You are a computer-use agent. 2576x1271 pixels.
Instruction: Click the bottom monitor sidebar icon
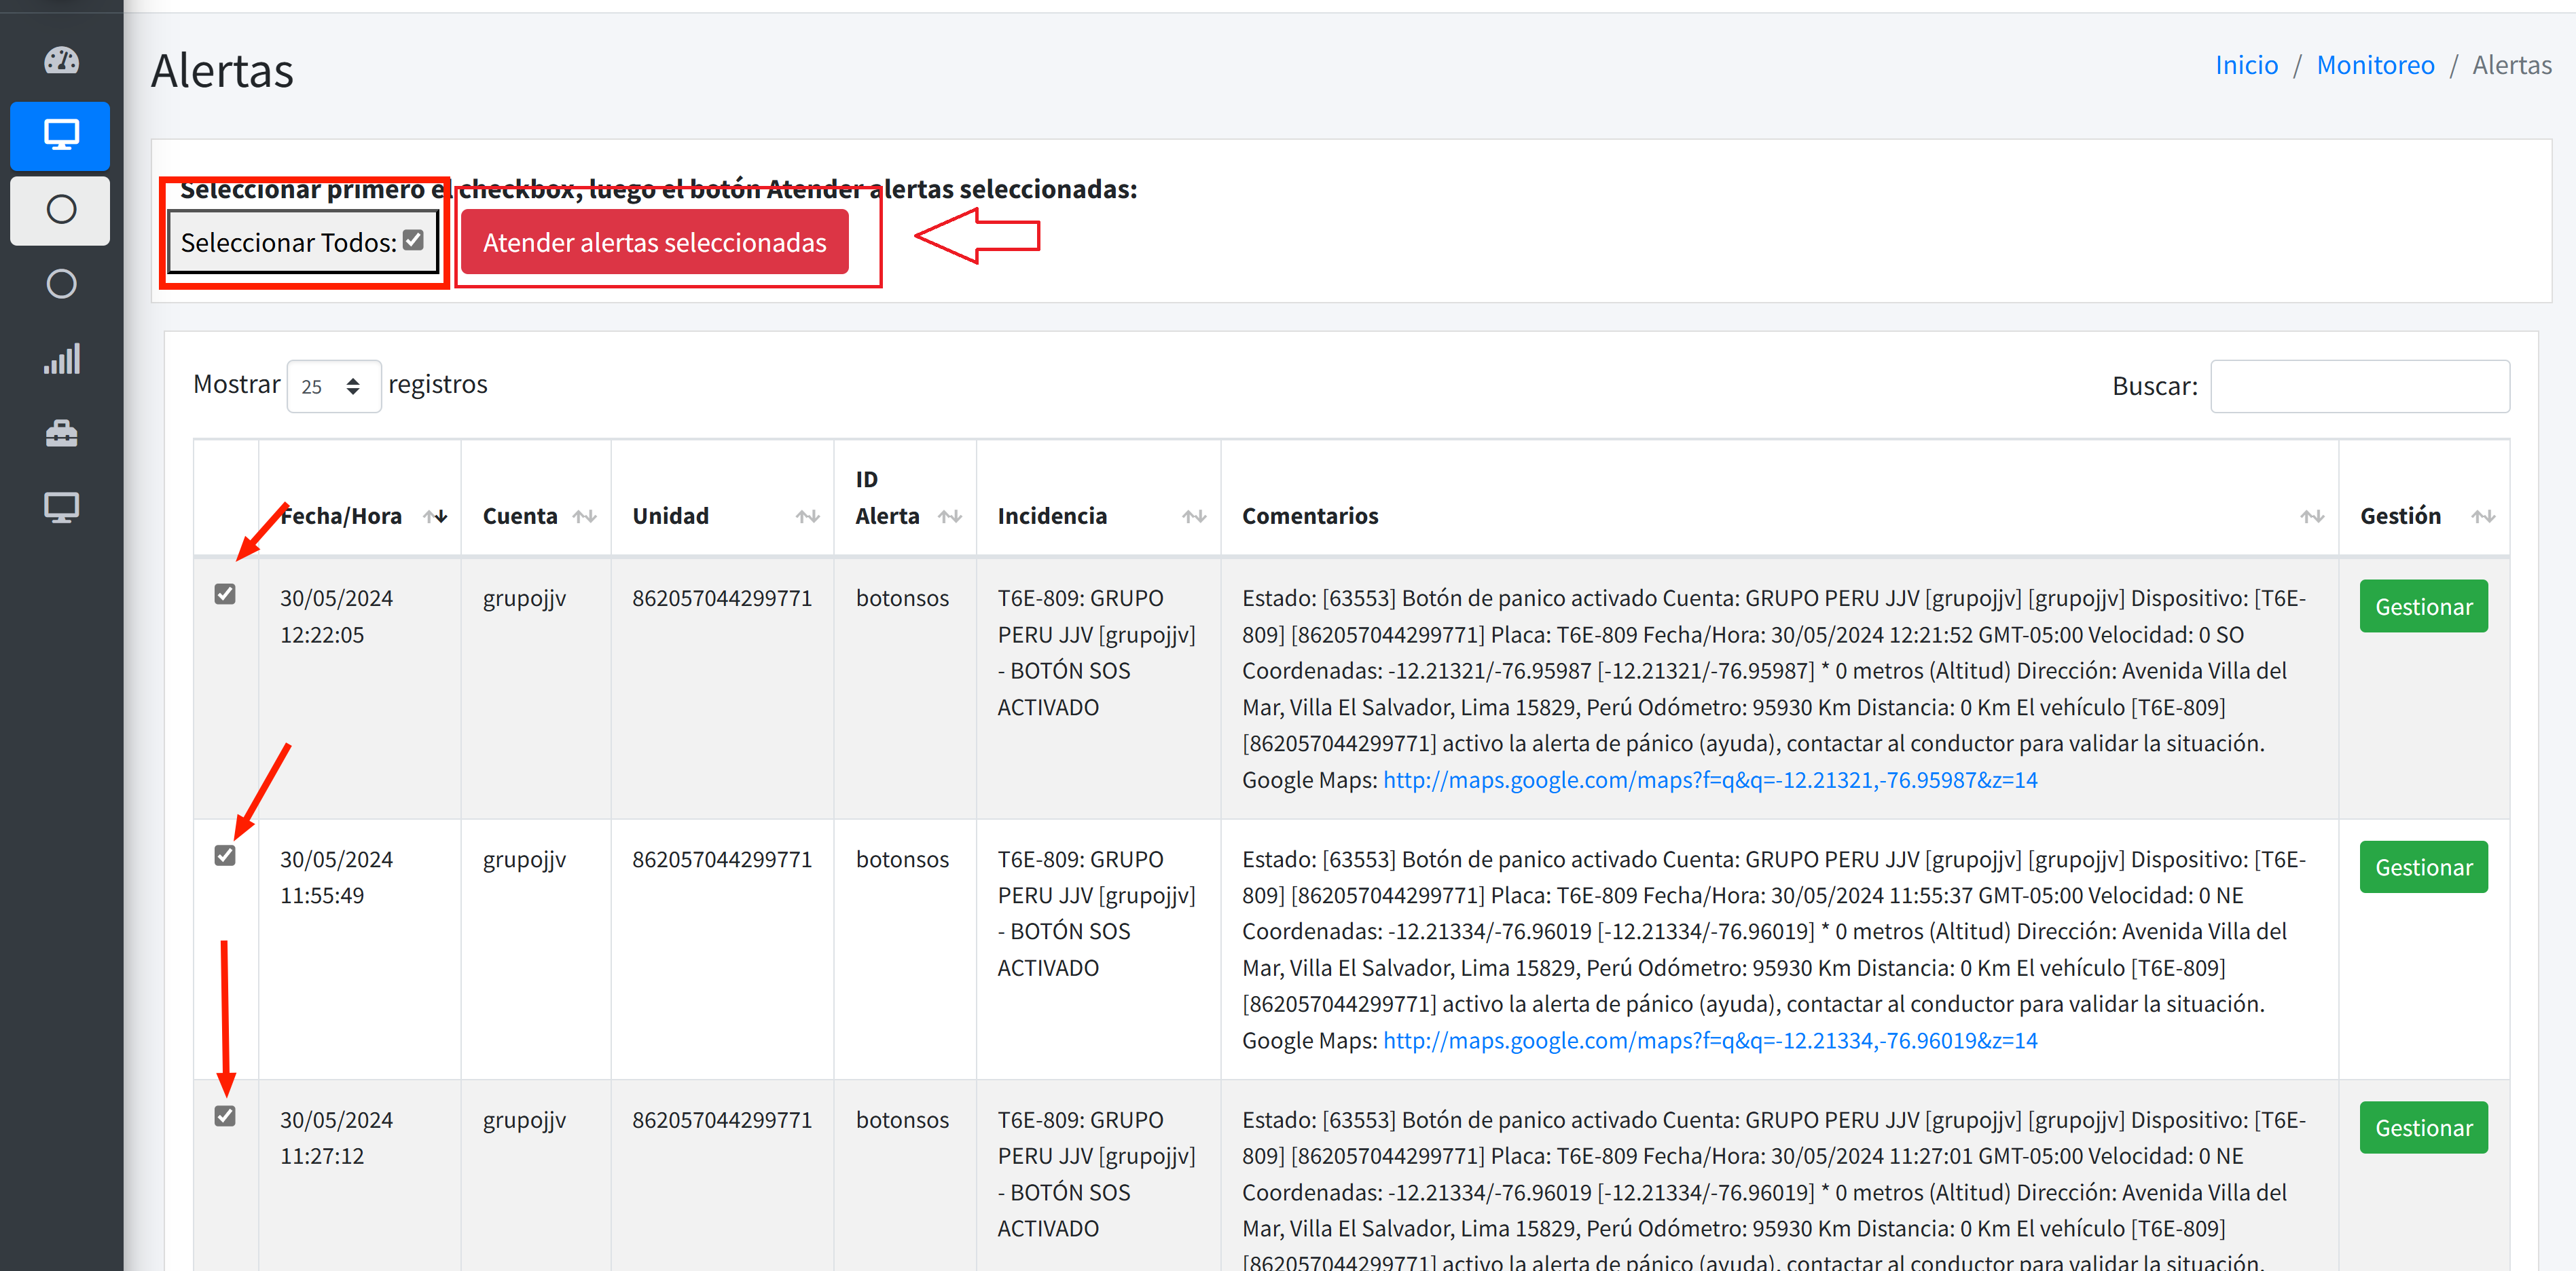61,508
